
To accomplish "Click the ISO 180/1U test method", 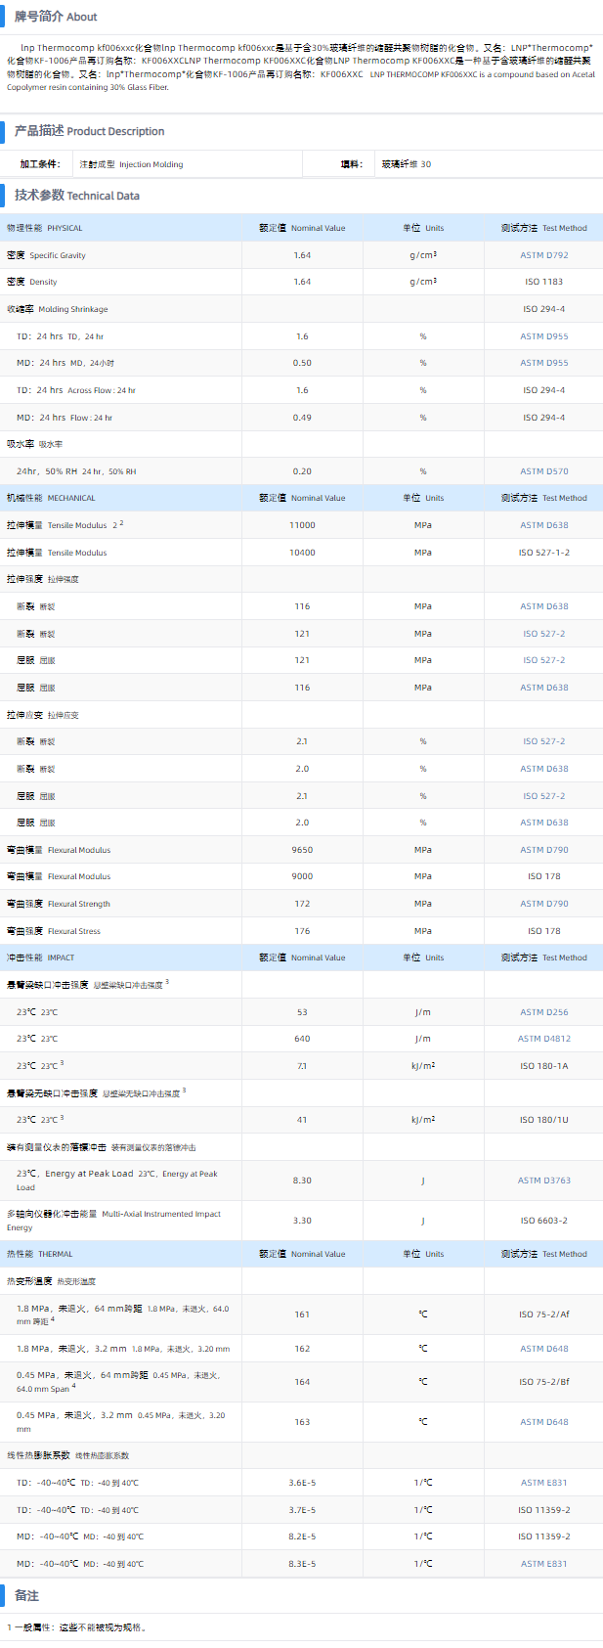I will (543, 1119).
